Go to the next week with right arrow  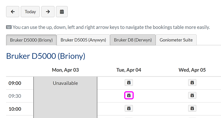[x=48, y=12]
